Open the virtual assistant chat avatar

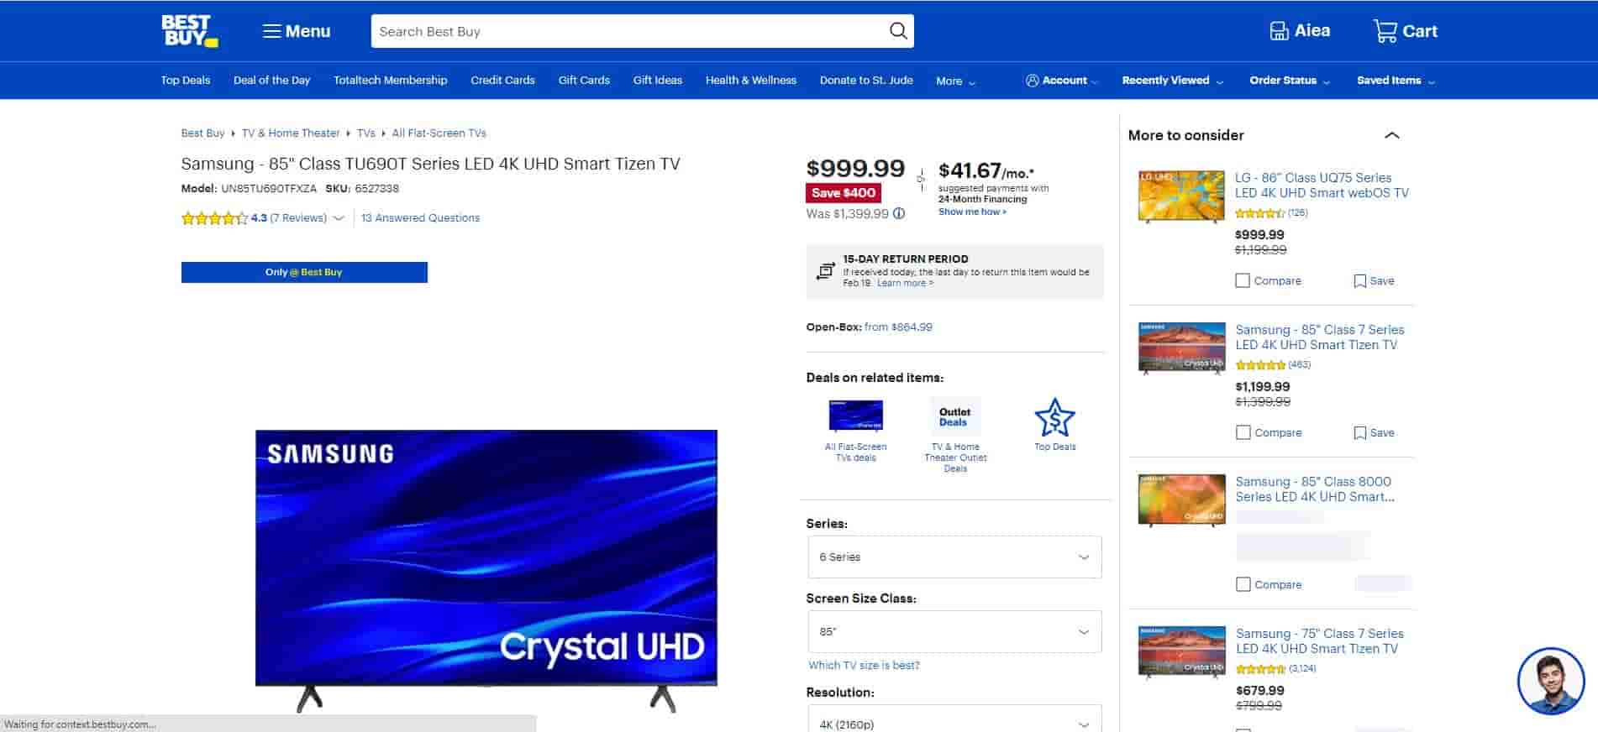pos(1550,681)
